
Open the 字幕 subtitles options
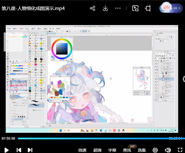[112, 150]
